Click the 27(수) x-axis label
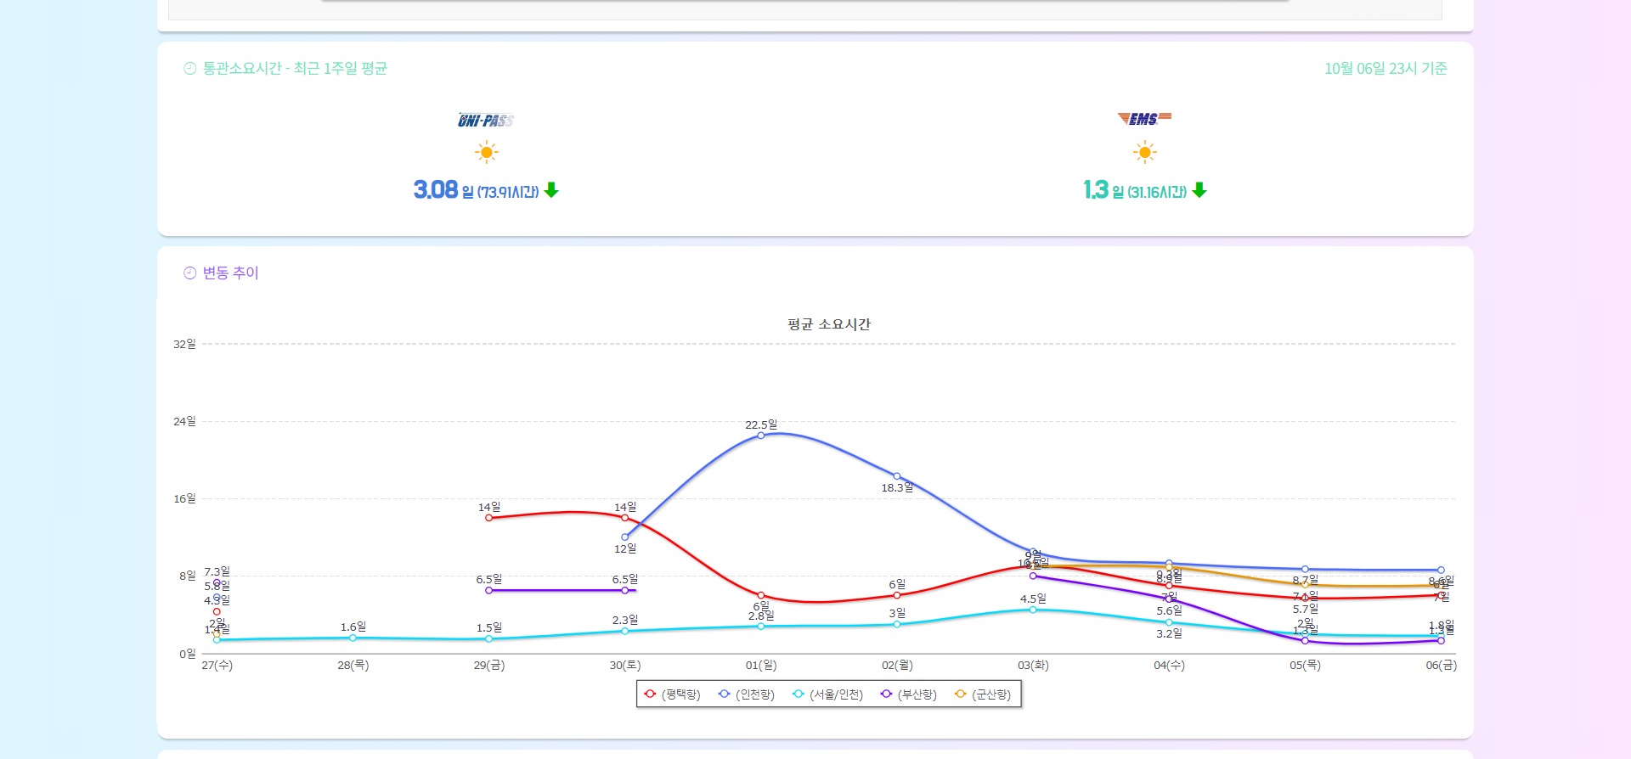The width and height of the screenshot is (1631, 759). (217, 665)
